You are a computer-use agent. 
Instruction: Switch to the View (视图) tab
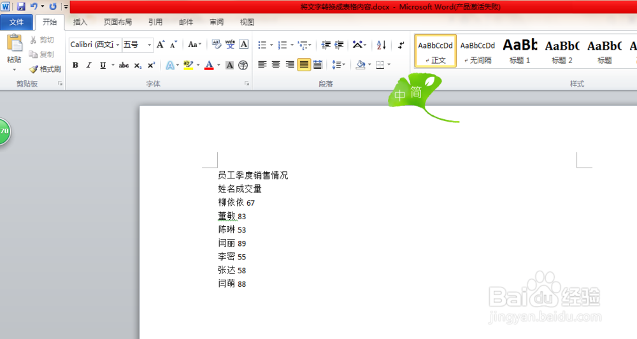(x=247, y=22)
